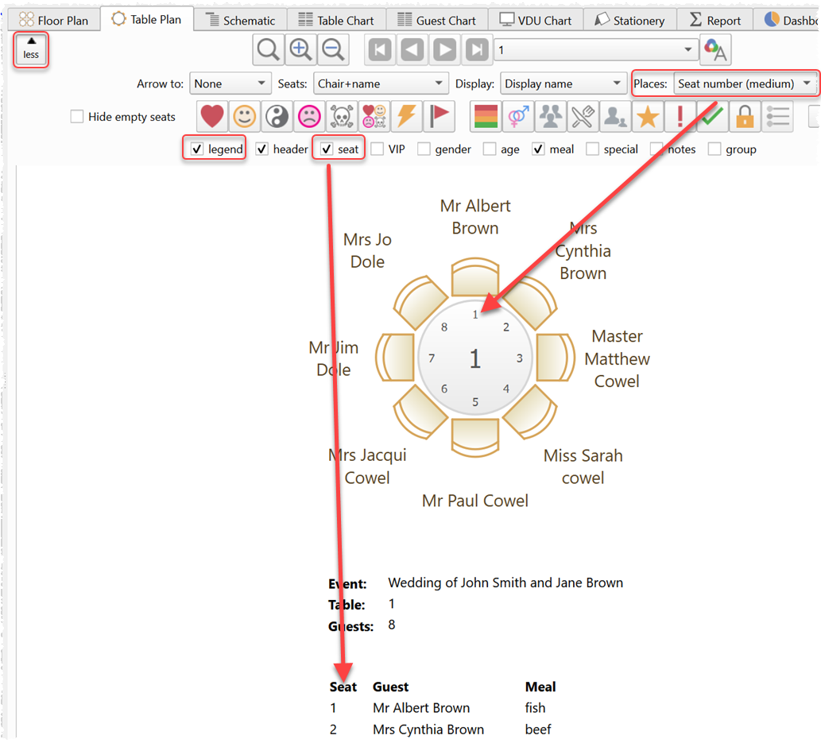
Task: Open the Guest Chart tab
Action: point(436,20)
